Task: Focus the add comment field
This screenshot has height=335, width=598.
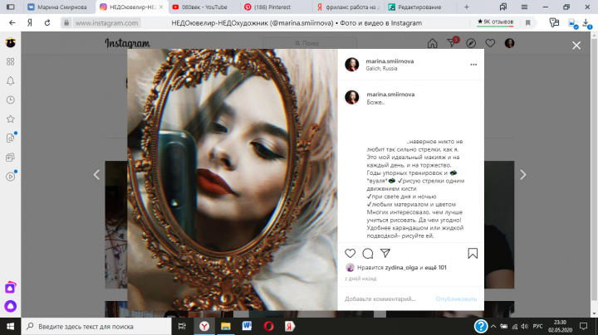Action: 387,299
